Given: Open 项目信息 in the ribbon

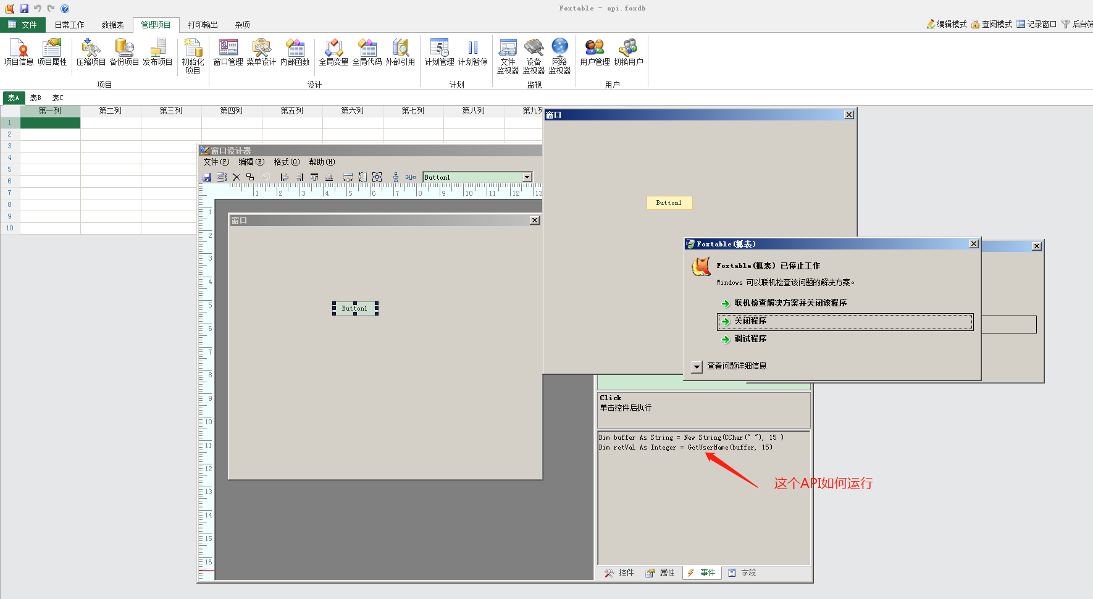Looking at the screenshot, I should 19,52.
